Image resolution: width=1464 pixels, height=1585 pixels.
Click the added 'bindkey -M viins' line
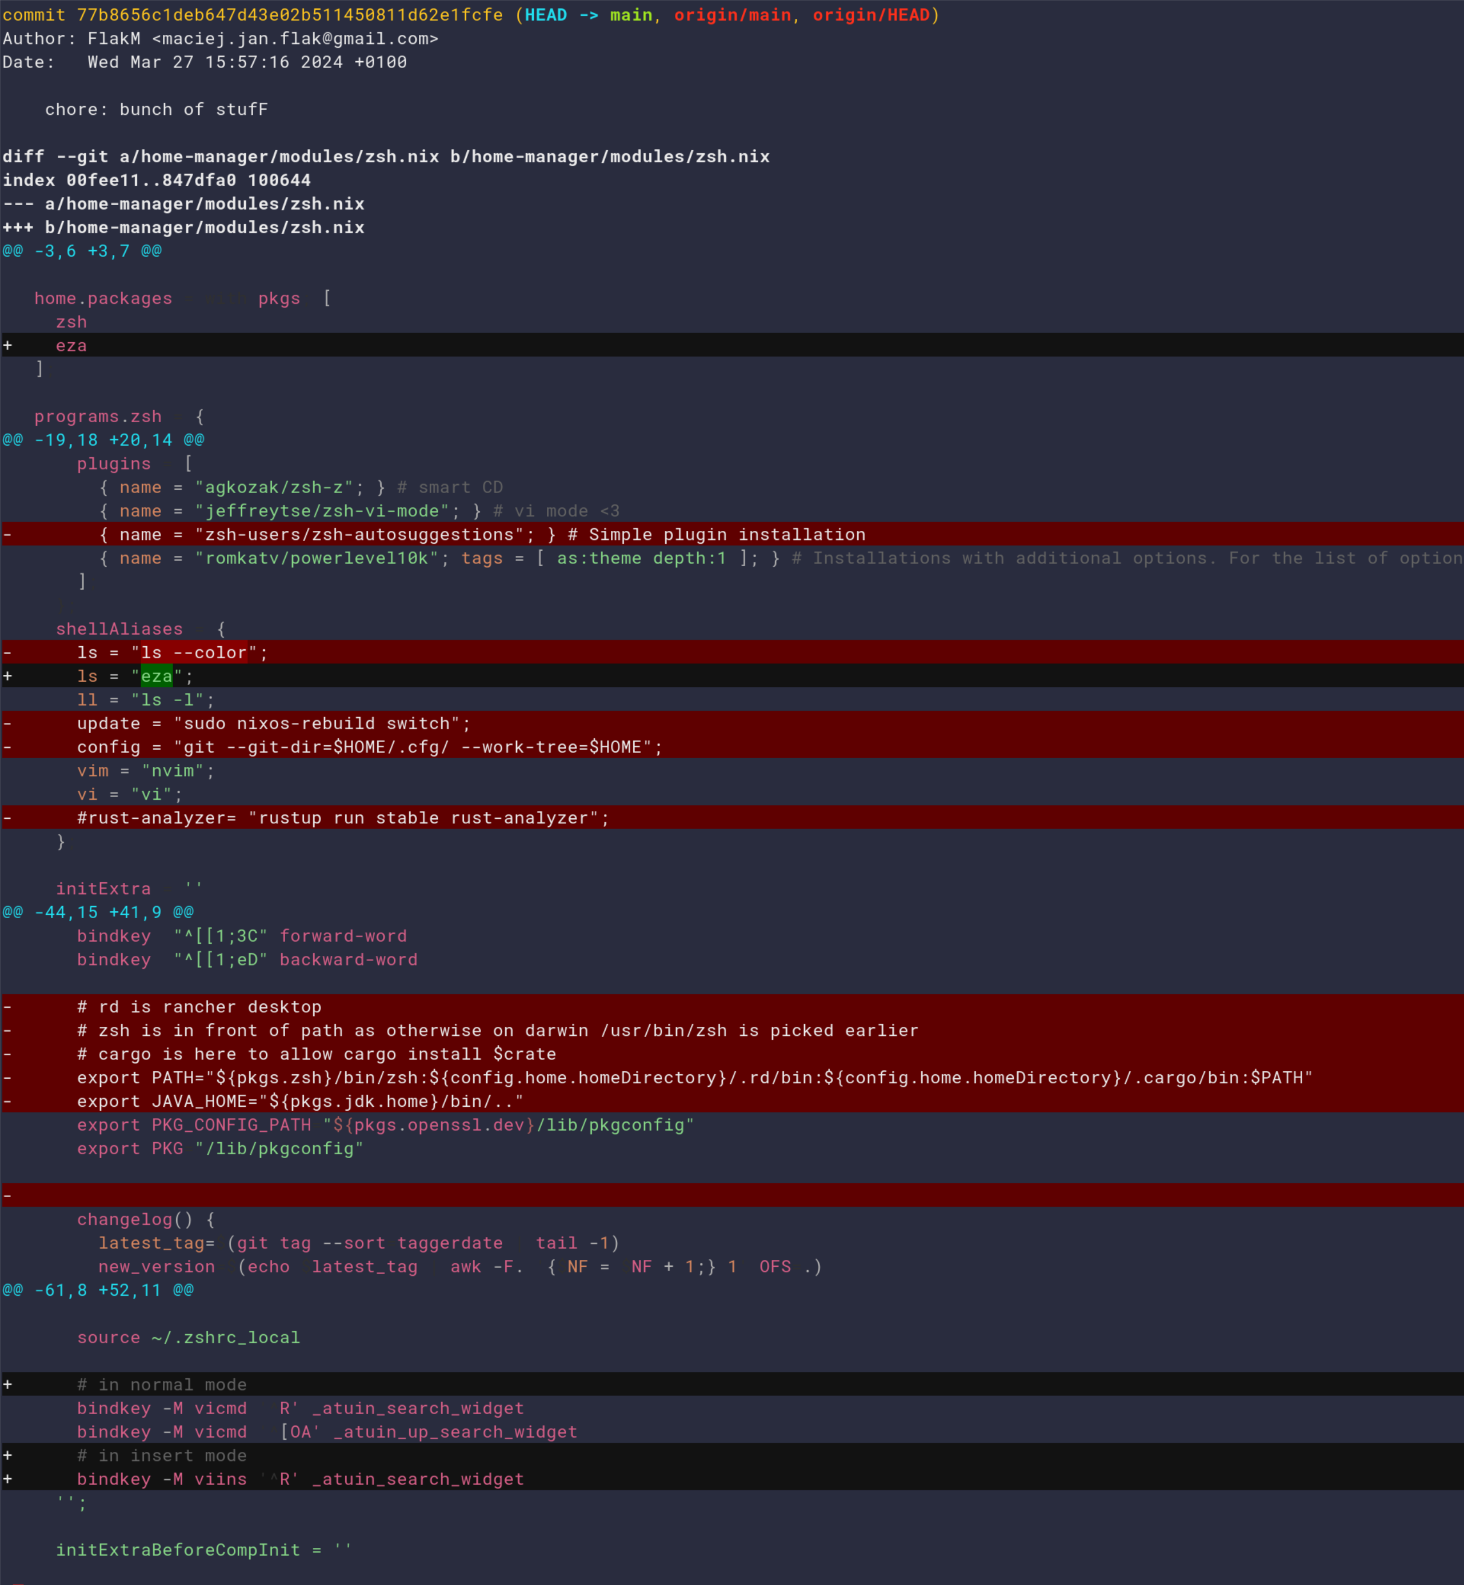pos(732,1479)
